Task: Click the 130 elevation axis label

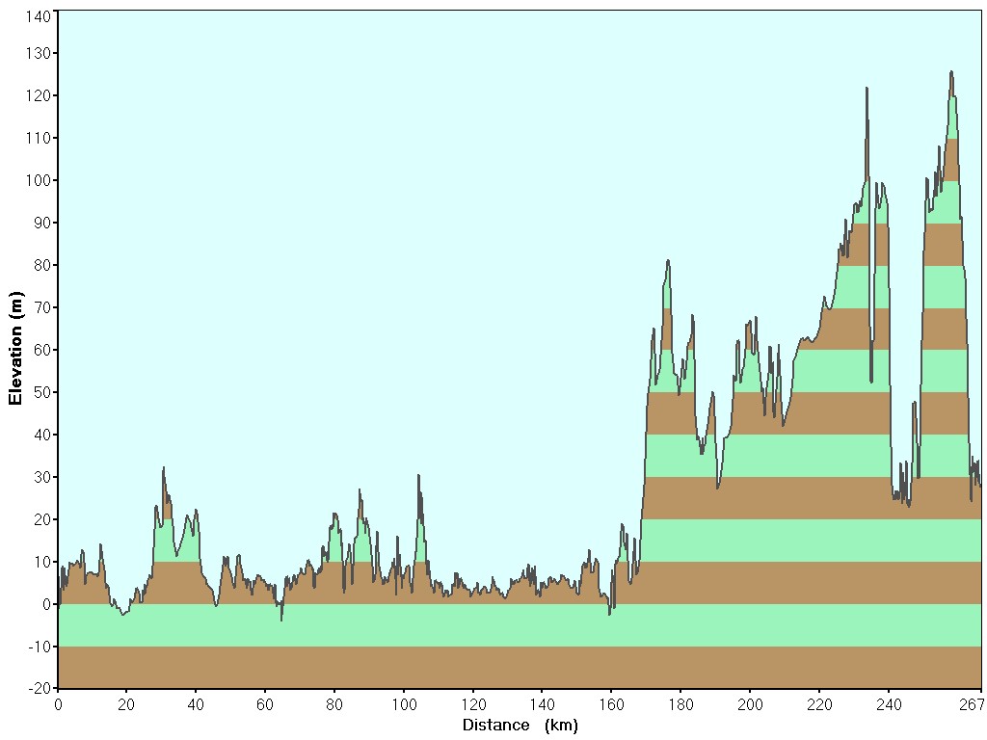Action: [x=39, y=54]
